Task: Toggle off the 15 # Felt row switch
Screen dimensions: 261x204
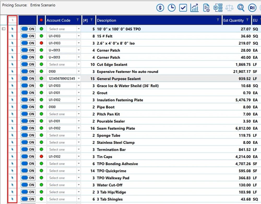Action: pos(28,36)
